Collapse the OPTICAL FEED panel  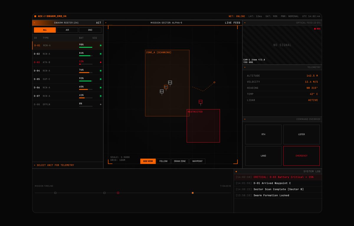pyautogui.click(x=244, y=22)
